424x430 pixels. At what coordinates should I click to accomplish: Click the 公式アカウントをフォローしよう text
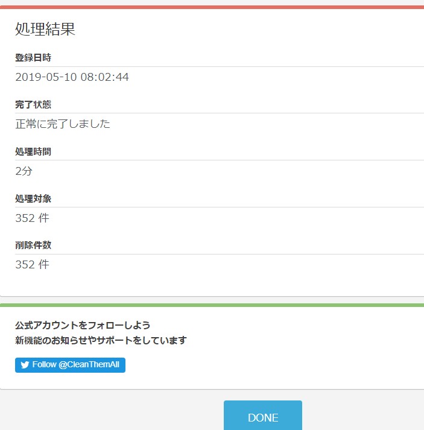[x=83, y=325]
